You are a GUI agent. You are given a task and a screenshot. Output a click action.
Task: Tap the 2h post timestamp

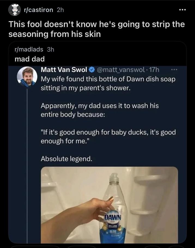(60, 10)
